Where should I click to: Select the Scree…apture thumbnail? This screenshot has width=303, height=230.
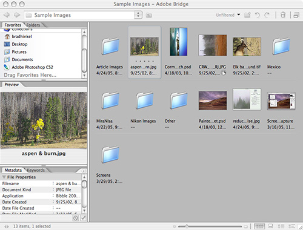click(281, 101)
